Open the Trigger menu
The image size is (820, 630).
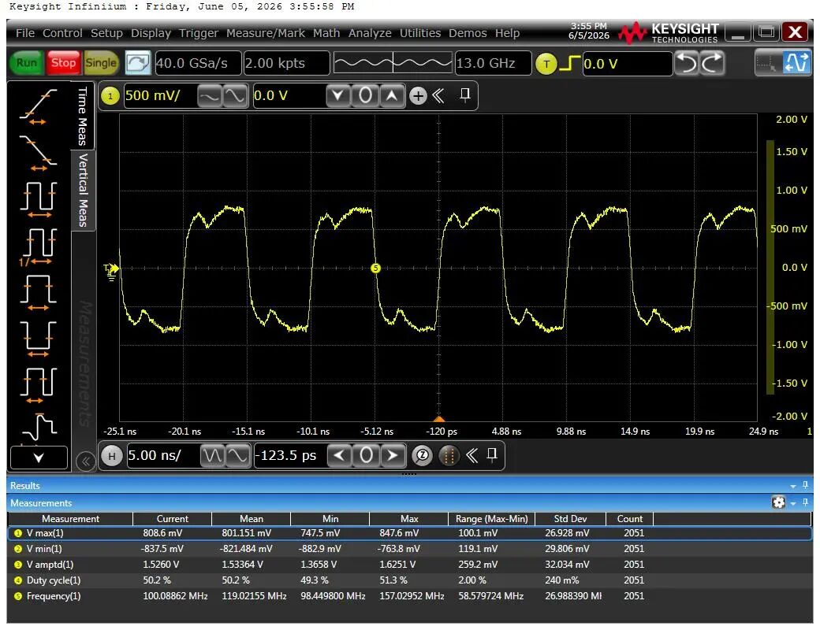pos(199,33)
